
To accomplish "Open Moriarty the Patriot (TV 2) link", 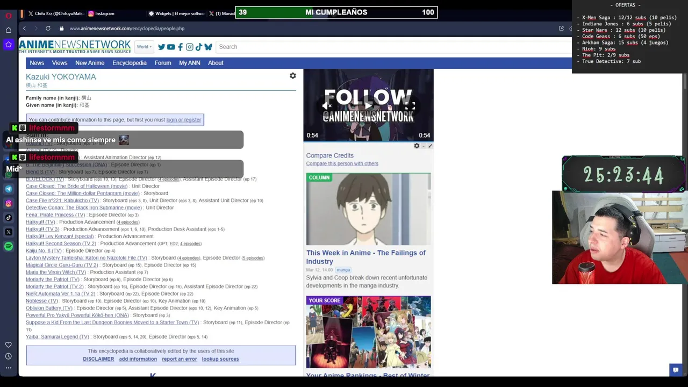I will click(54, 286).
